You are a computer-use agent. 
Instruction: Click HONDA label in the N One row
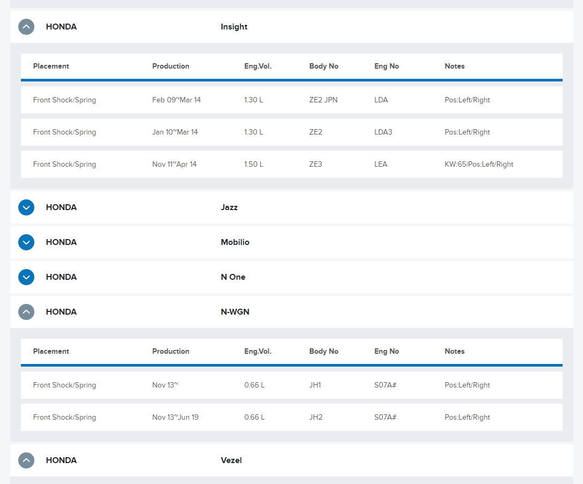tap(61, 277)
